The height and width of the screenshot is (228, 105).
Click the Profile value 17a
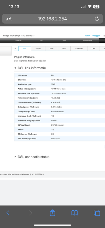53,130
